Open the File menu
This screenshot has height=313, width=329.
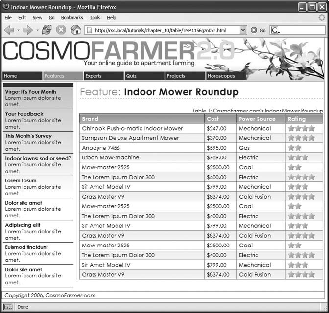[8, 18]
